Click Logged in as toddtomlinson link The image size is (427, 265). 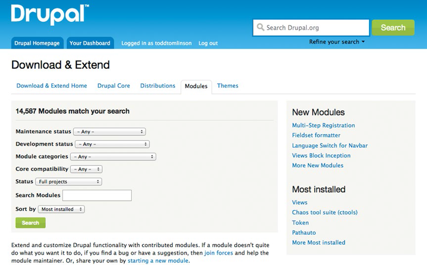click(x=156, y=43)
